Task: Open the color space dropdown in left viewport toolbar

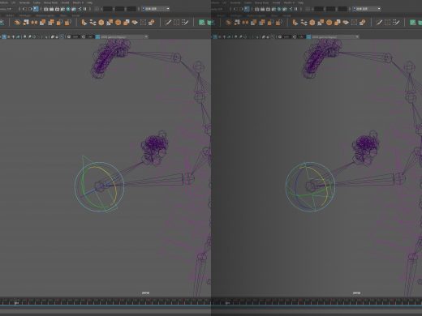Action: 124,36
